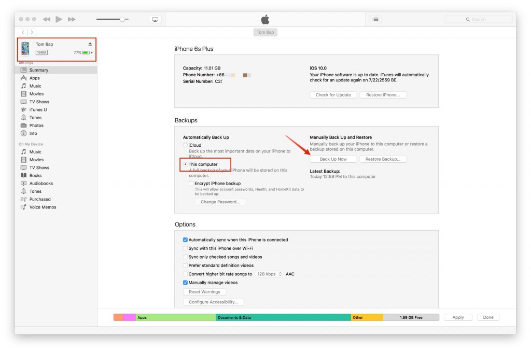
Task: Open the AAC format dropdown
Action: click(290, 274)
